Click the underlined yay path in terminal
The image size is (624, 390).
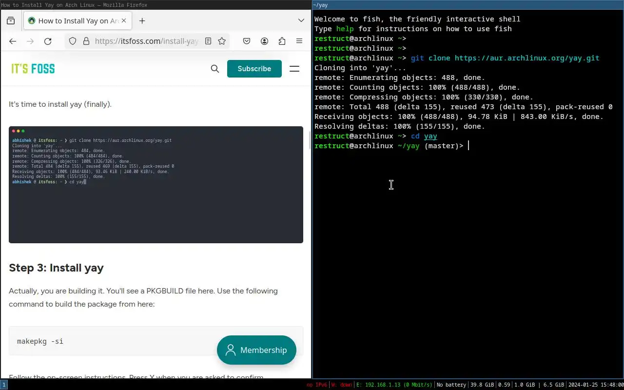pyautogui.click(x=430, y=136)
